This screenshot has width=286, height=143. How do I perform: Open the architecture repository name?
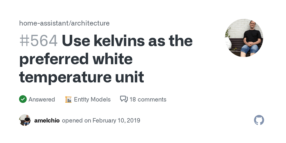(90, 23)
